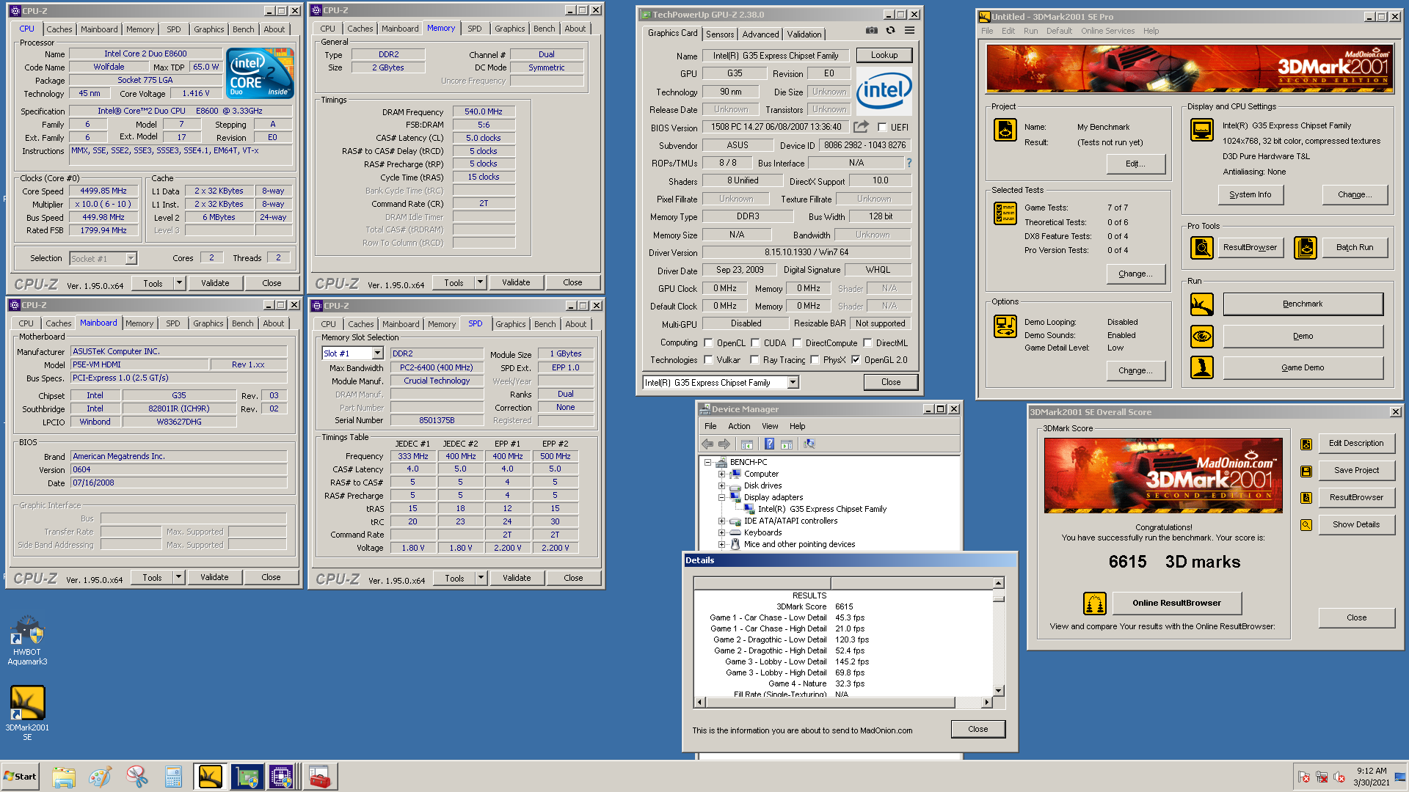Image resolution: width=1409 pixels, height=792 pixels.
Task: Open Caches tab in the top-left CPU-Z
Action: tap(59, 29)
